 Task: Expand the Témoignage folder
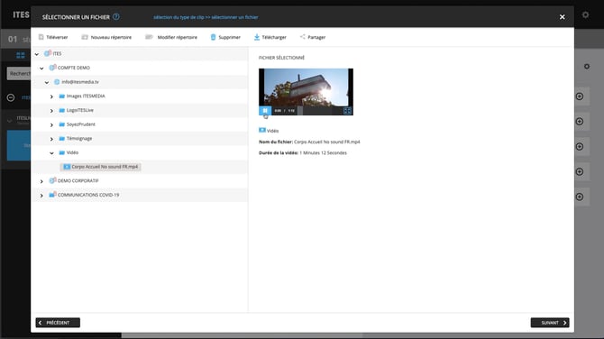tap(51, 139)
